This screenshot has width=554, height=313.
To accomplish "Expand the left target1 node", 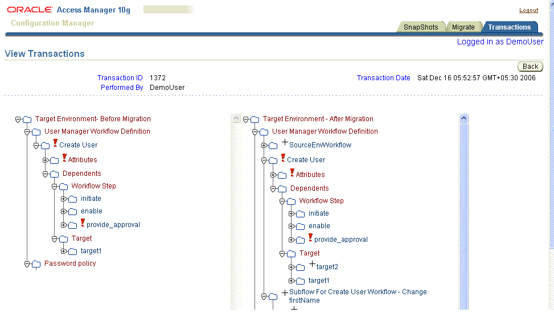I will (x=64, y=252).
